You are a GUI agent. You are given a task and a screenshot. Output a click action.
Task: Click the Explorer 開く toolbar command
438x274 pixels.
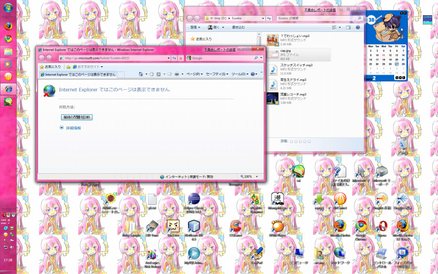pos(214,27)
